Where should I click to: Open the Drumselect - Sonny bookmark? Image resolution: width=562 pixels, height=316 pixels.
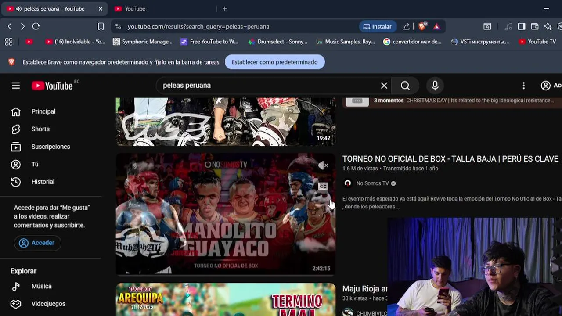tap(277, 42)
